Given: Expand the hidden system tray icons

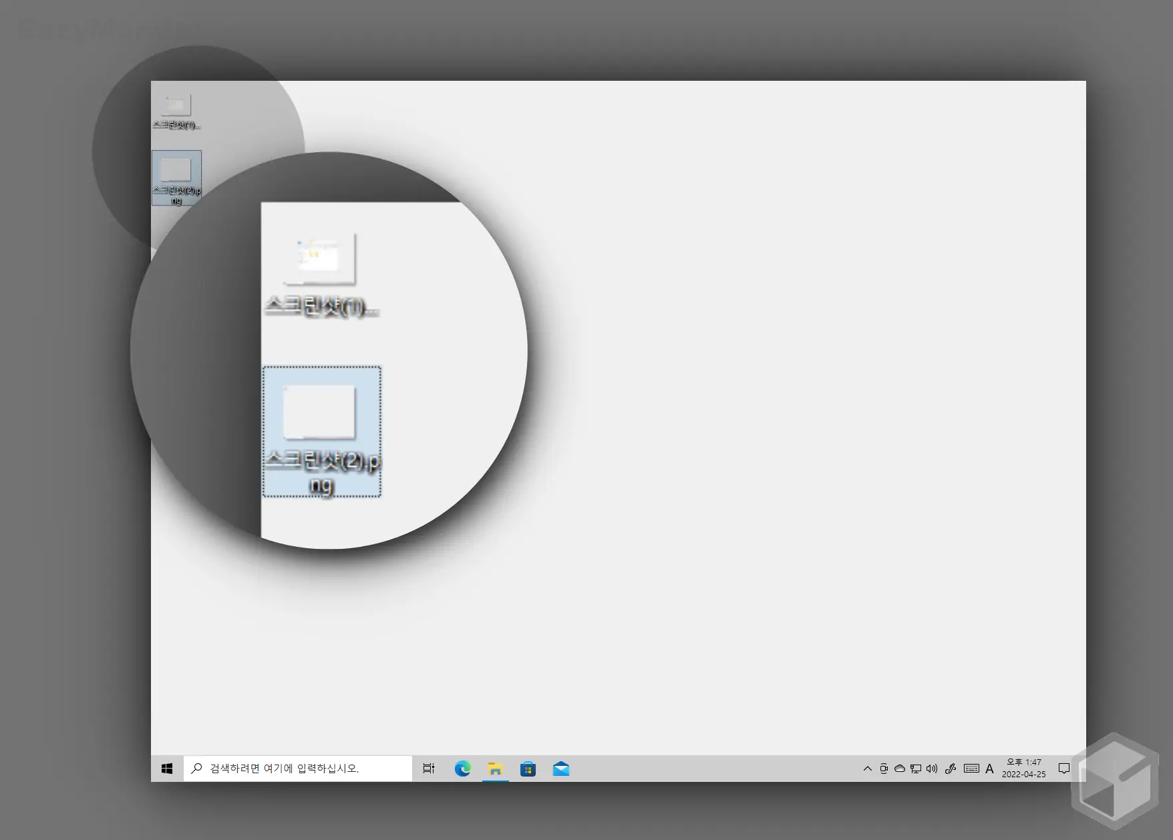Looking at the screenshot, I should tap(867, 769).
